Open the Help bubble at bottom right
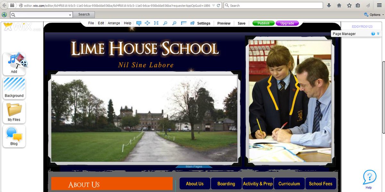Image resolution: width=385 pixels, height=192 pixels. tap(369, 179)
